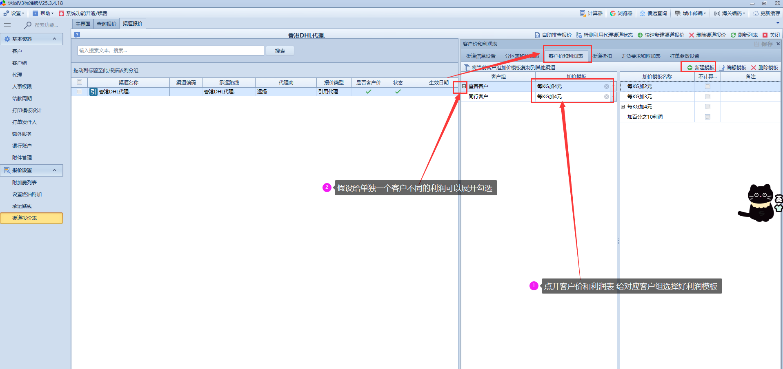Expand the 直客客户 customer group row

tap(464, 86)
